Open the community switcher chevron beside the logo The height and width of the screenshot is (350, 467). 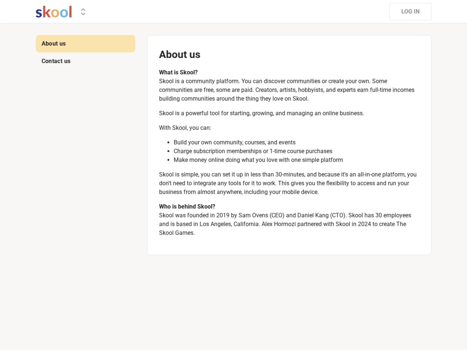(83, 12)
